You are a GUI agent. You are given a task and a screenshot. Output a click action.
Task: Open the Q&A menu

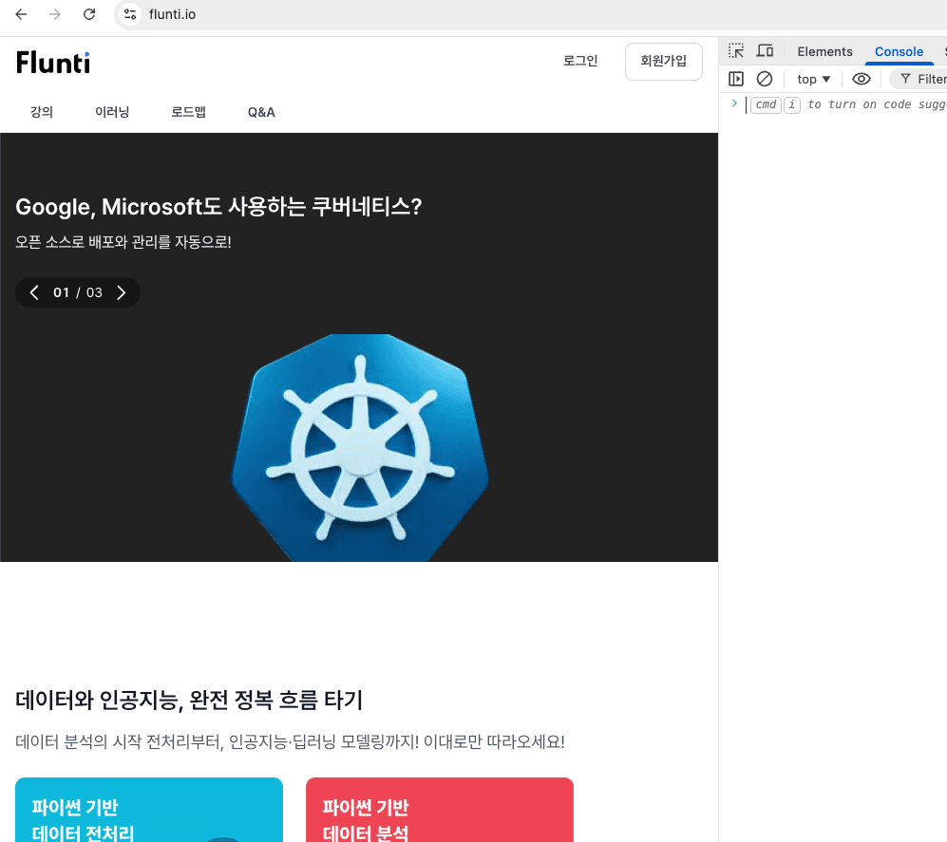pyautogui.click(x=261, y=112)
